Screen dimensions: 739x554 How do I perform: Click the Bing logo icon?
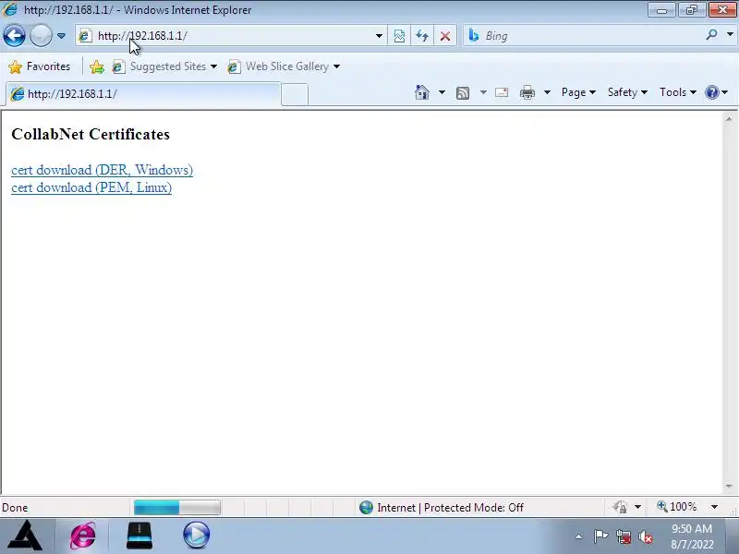click(x=474, y=35)
